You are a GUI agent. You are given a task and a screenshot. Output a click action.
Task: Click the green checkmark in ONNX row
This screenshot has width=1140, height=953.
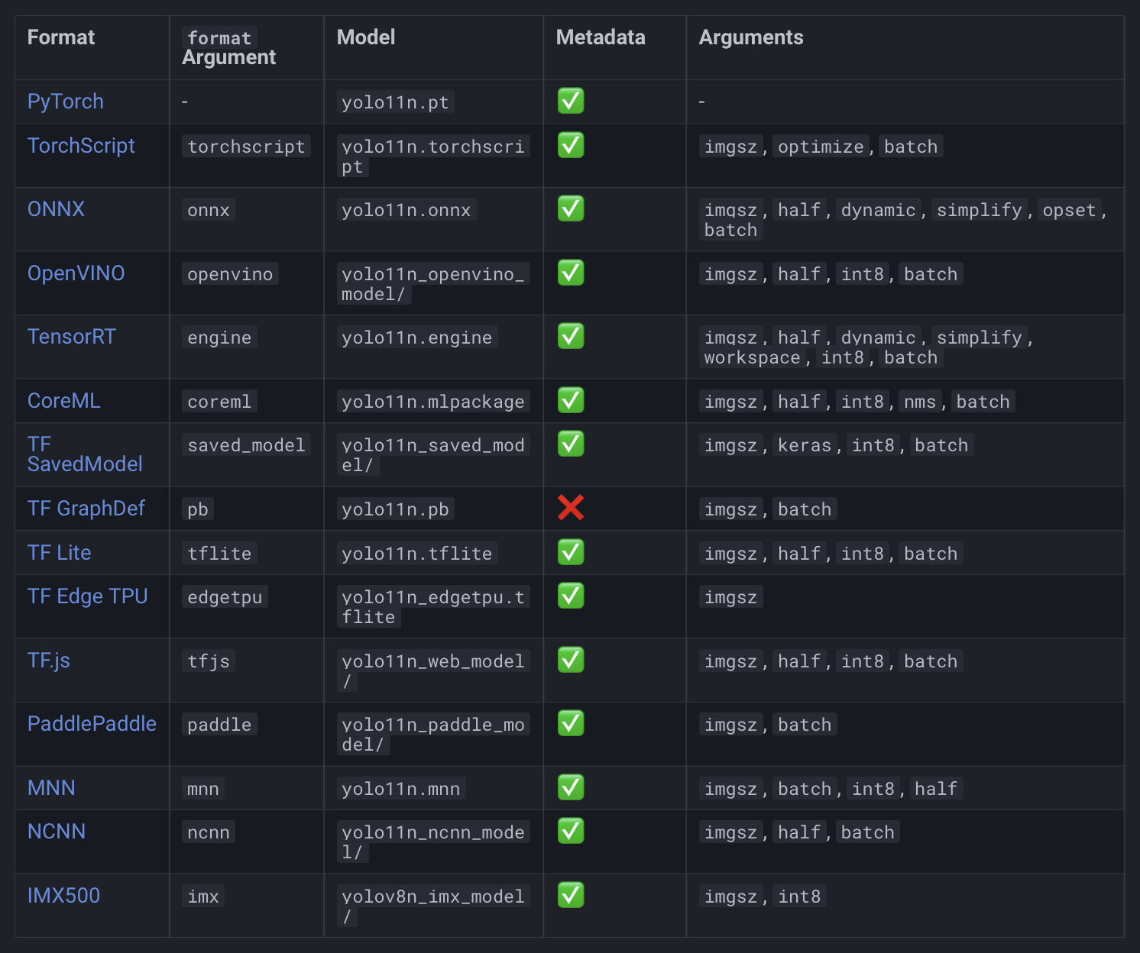tap(571, 208)
